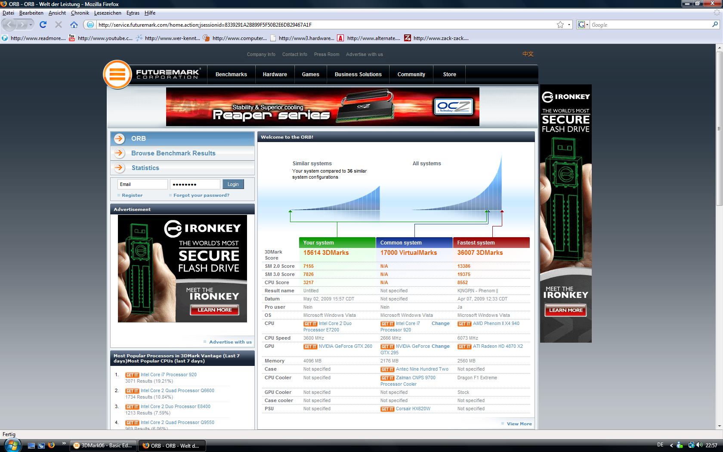Click the Google search engine icon

tap(581, 25)
